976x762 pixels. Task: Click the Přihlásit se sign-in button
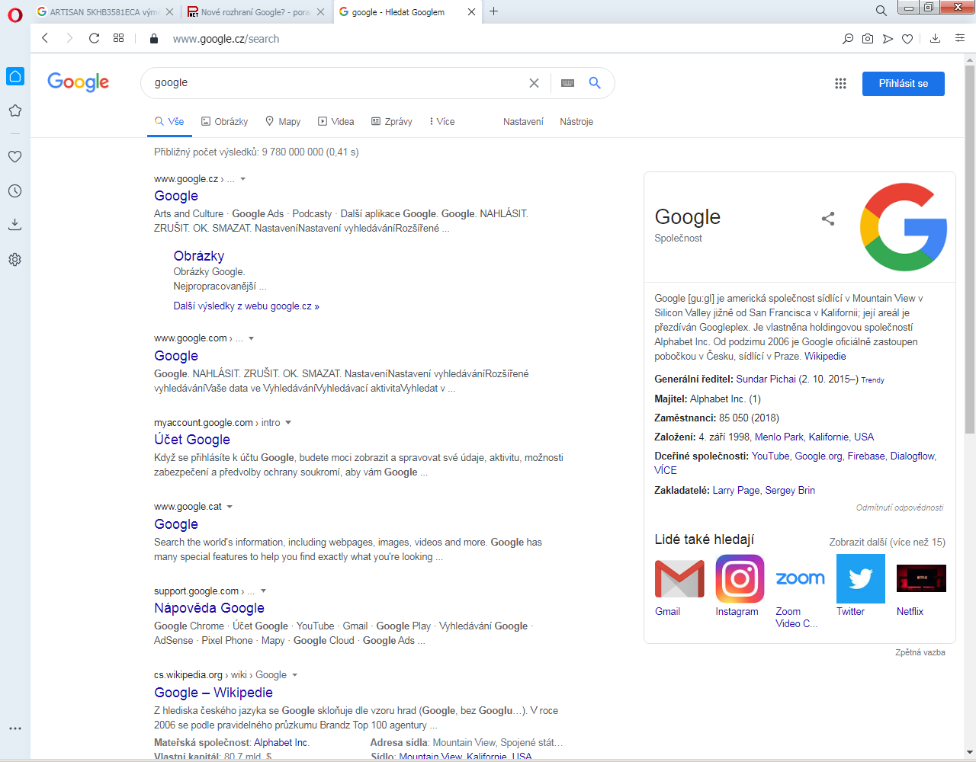click(x=904, y=84)
